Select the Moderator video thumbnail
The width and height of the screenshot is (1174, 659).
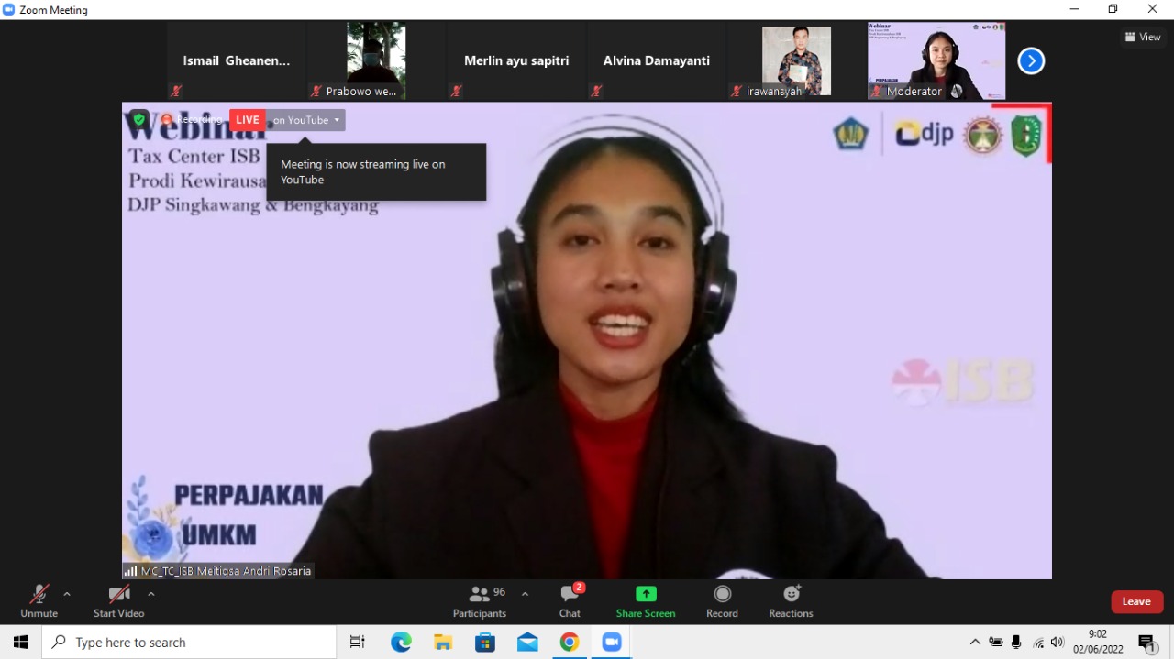pyautogui.click(x=936, y=60)
